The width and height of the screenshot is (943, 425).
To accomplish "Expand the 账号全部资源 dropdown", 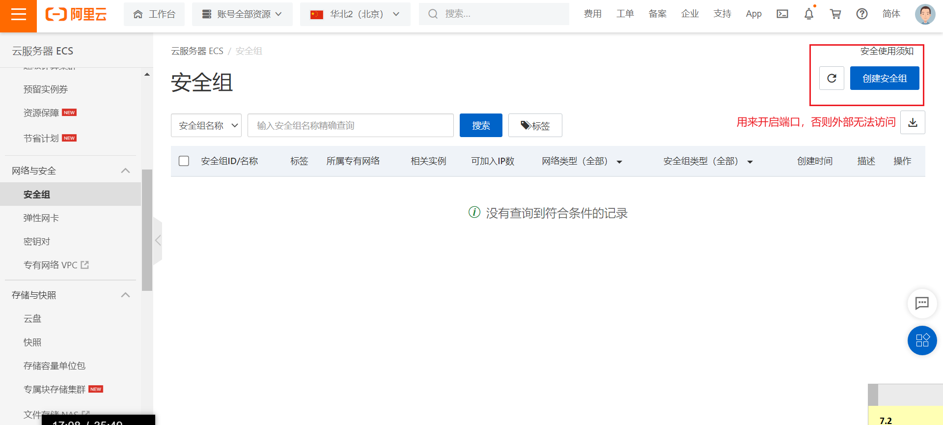I will (x=242, y=14).
